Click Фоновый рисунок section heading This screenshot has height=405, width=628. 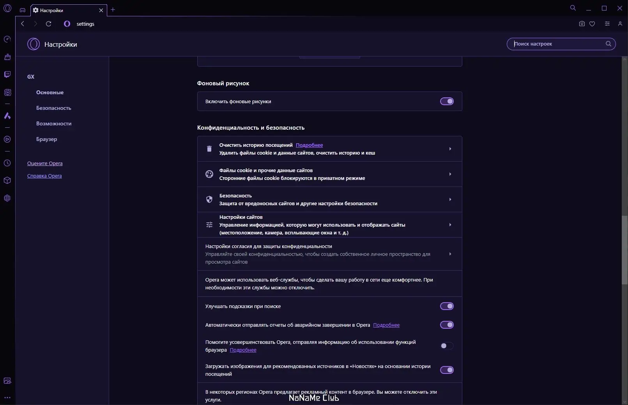pos(223,83)
